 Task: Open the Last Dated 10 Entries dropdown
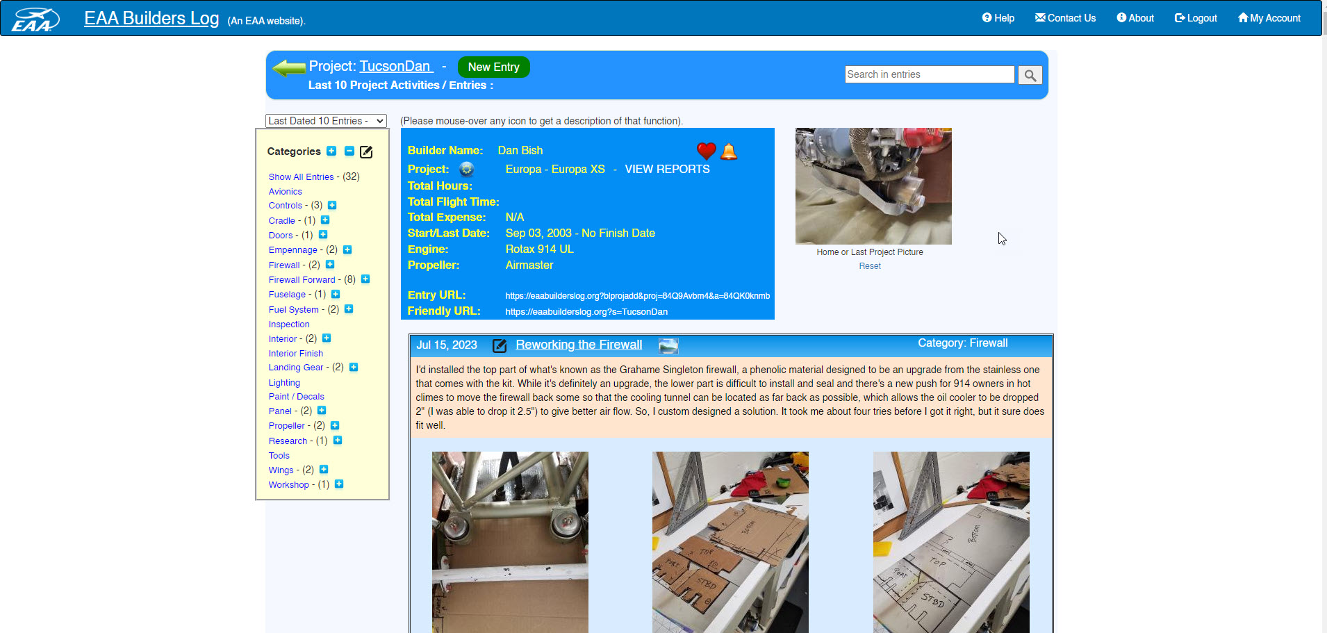325,120
